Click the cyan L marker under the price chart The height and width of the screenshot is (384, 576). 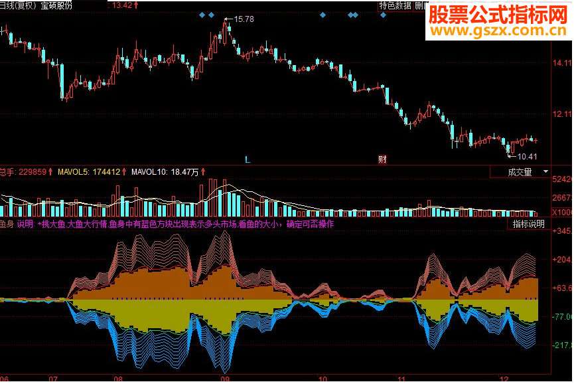point(248,159)
